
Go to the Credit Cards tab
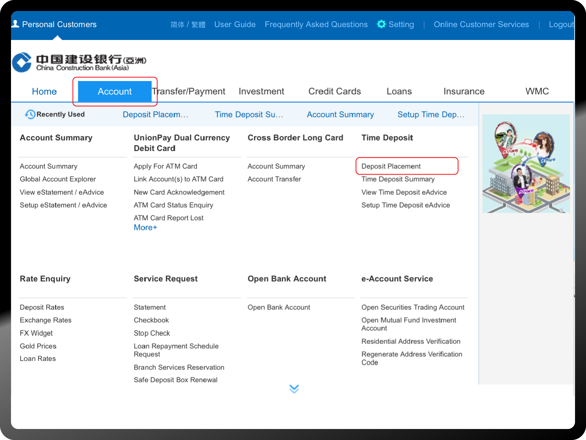click(334, 91)
